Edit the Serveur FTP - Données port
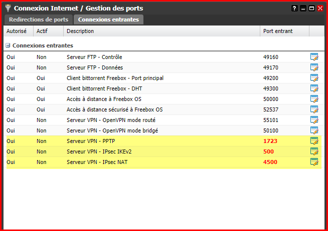The width and height of the screenshot is (328, 231). 314,67
